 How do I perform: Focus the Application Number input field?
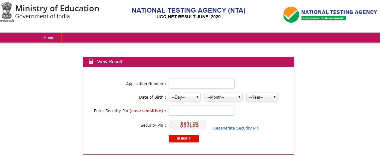coord(202,84)
